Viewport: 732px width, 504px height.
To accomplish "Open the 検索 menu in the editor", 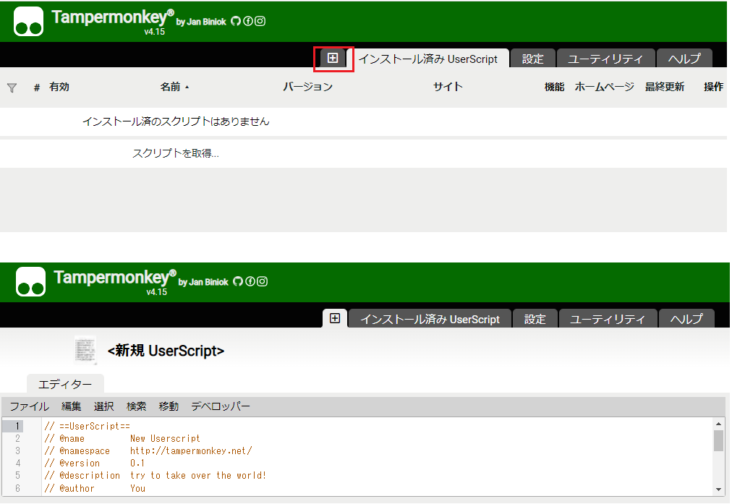I will [136, 406].
